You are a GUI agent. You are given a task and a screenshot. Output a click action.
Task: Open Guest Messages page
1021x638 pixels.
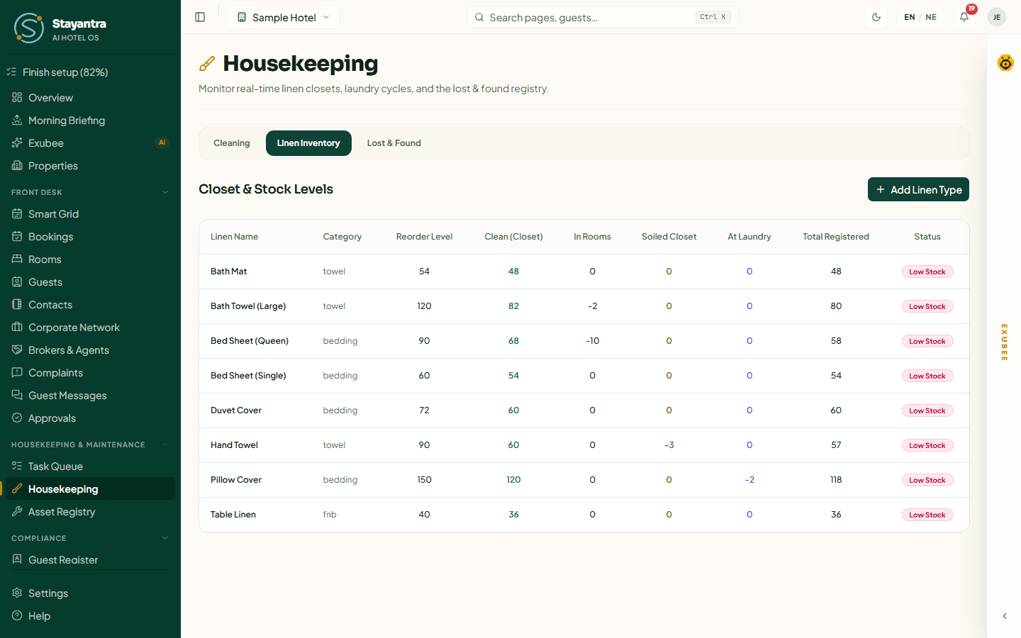90,396
